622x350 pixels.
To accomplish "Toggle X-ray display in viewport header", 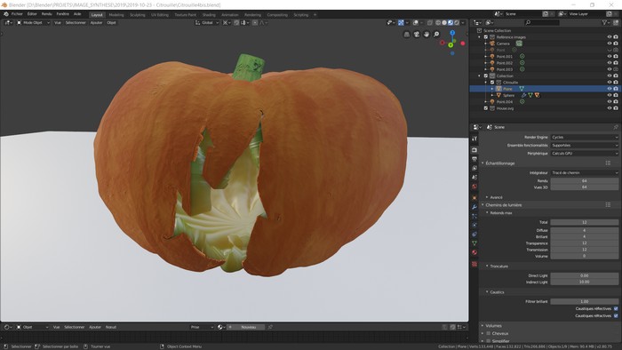I will [x=429, y=22].
